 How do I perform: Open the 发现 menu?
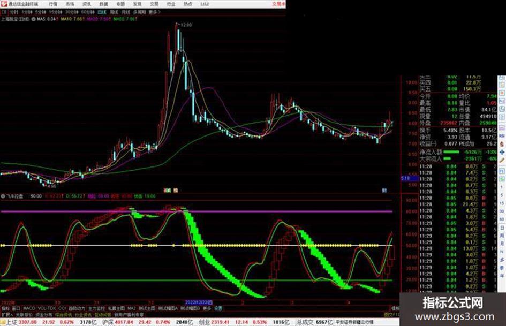point(137,4)
